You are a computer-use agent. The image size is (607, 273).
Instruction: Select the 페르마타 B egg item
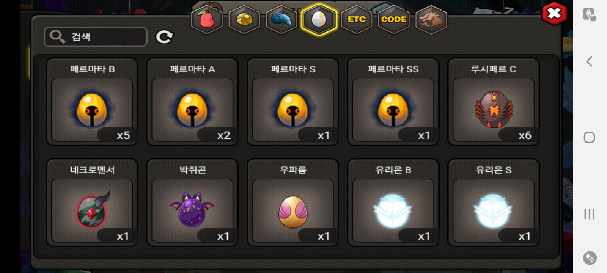[92, 102]
